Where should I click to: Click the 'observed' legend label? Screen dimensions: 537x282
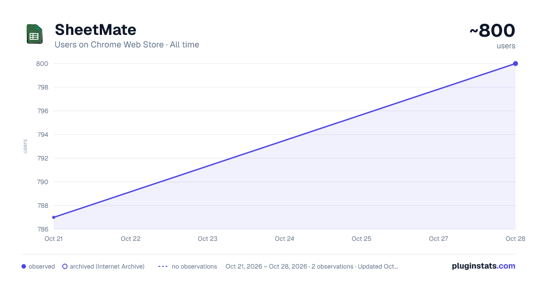point(42,266)
